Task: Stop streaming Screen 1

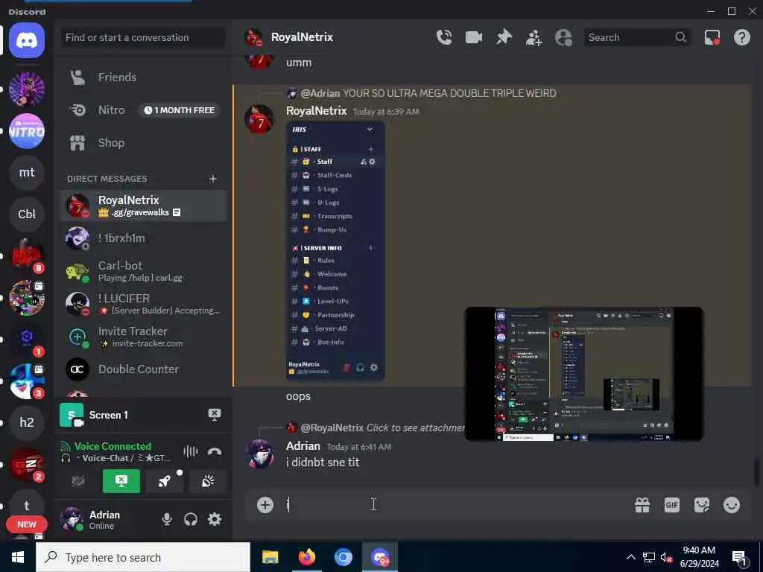Action: [x=215, y=415]
